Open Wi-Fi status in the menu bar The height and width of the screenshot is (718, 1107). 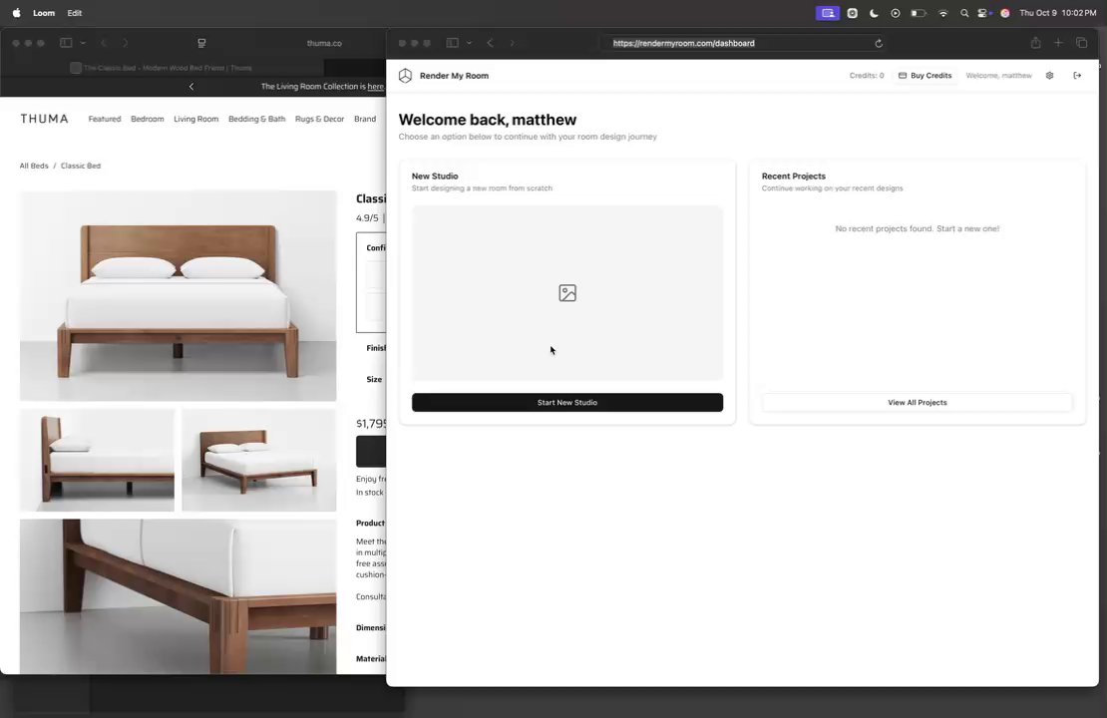[942, 13]
